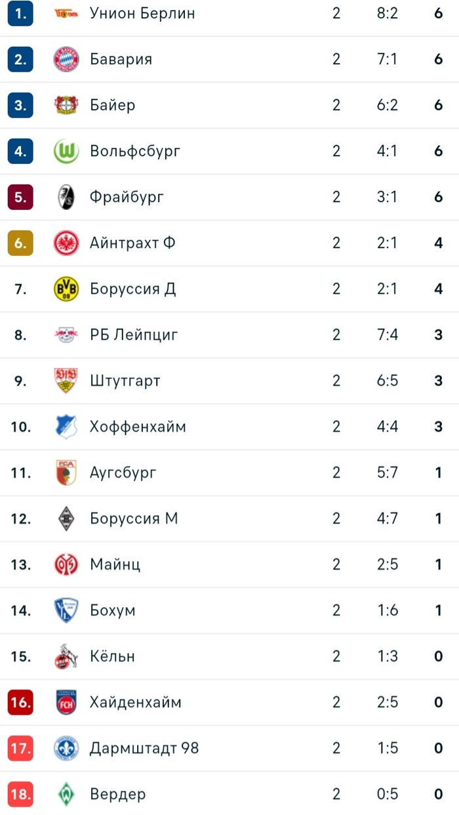This screenshot has width=459, height=815.
Task: Click the red position 18 badge
Action: point(20,794)
